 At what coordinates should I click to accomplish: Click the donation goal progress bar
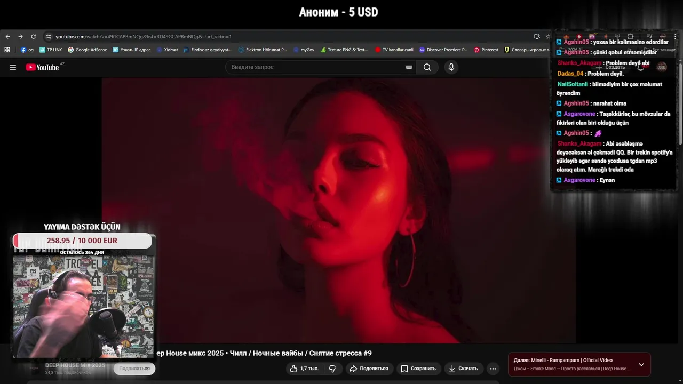tap(82, 241)
